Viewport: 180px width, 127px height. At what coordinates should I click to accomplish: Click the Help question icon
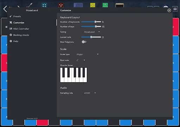[x=11, y=41]
